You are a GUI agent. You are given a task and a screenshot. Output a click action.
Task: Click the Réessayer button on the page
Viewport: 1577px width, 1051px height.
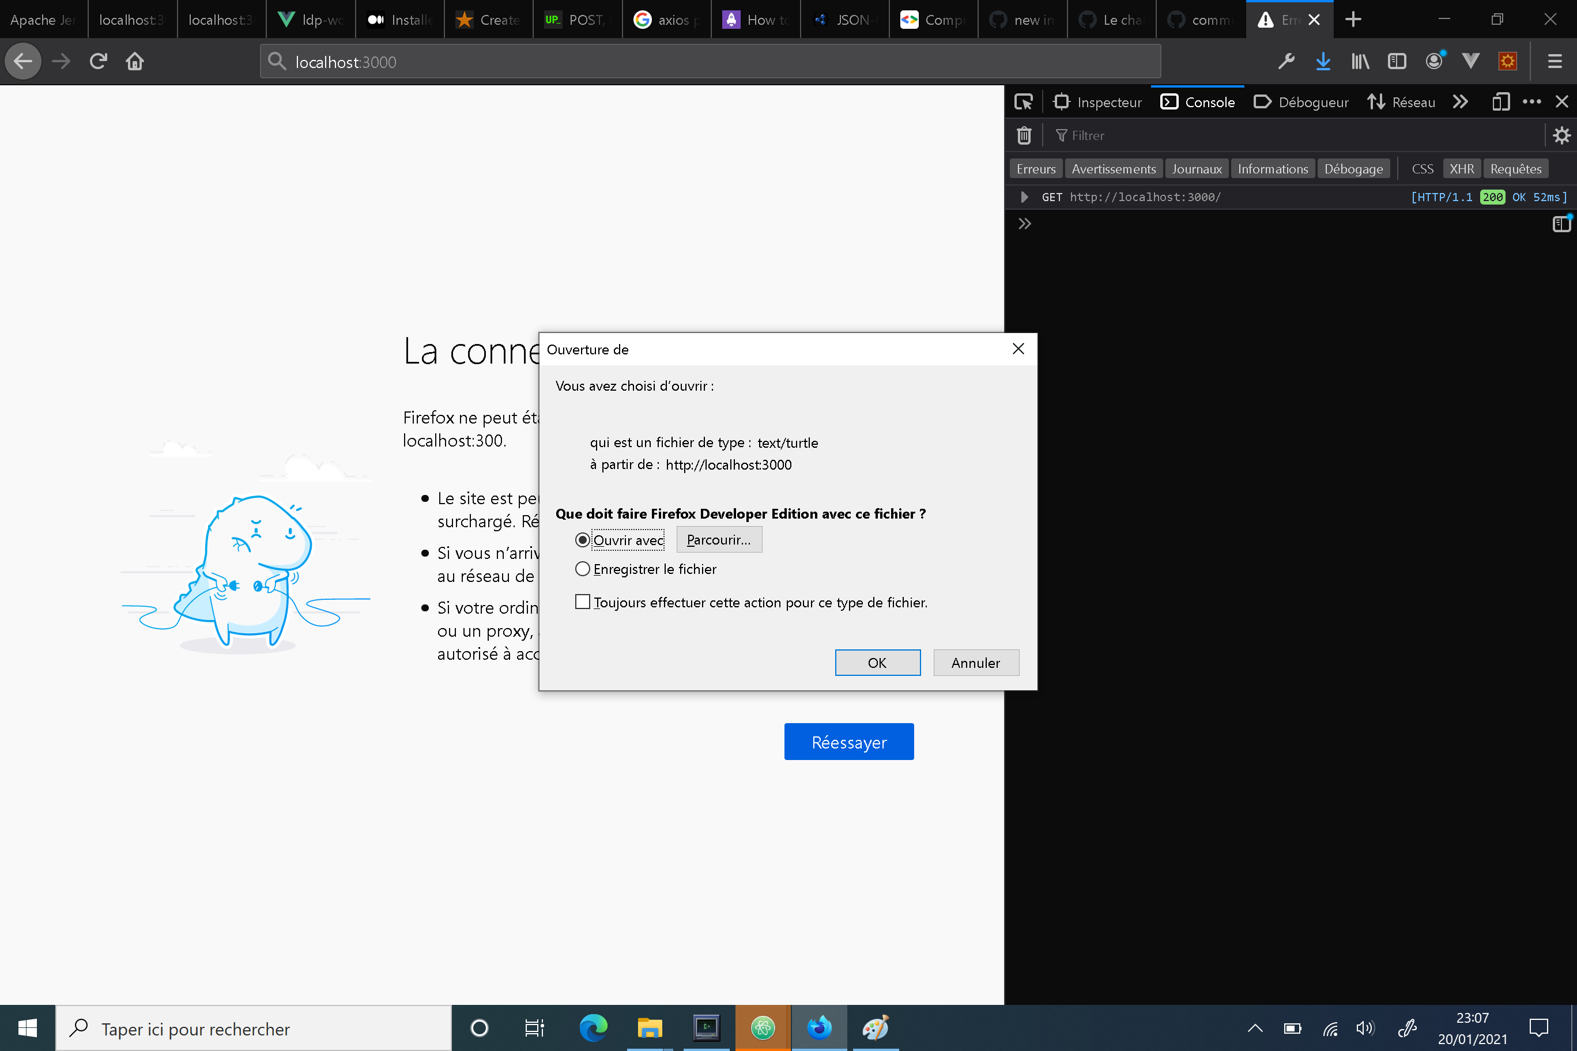(x=849, y=742)
